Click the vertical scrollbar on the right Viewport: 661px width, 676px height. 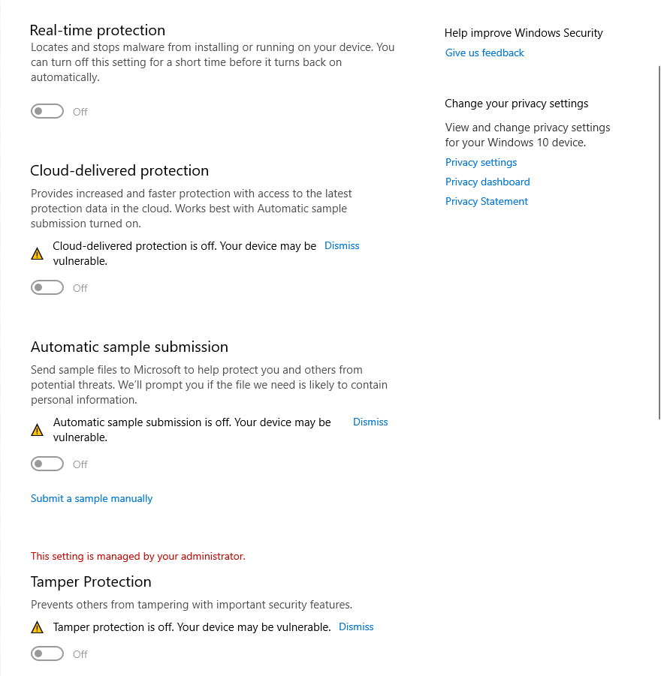658,240
